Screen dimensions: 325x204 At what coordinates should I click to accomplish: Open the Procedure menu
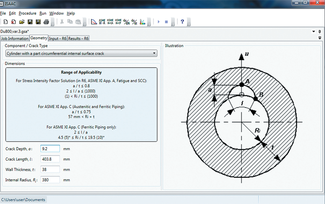[27, 13]
